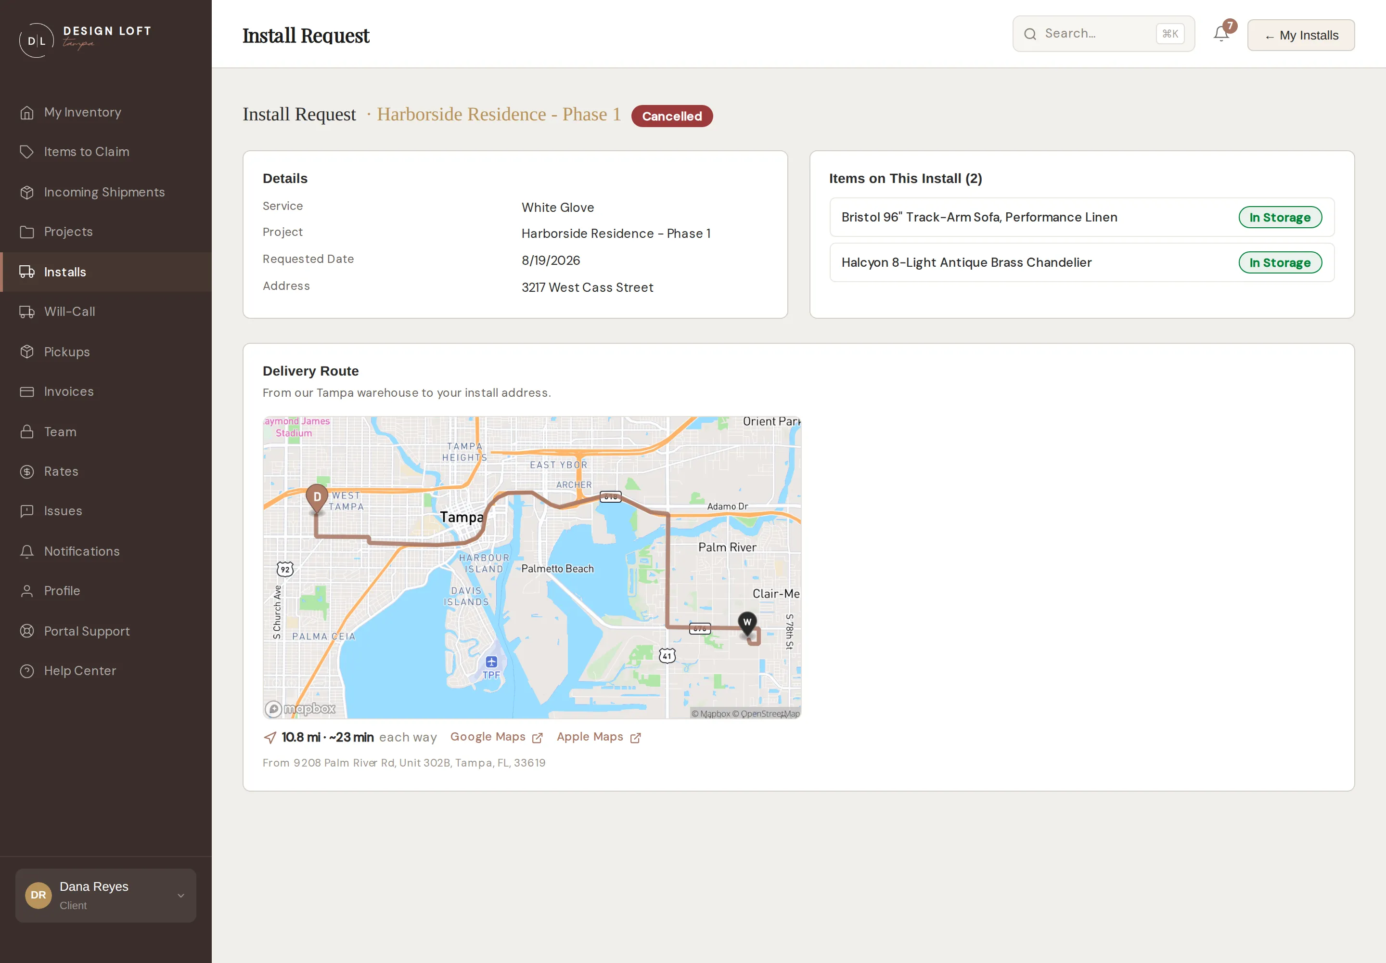Open the Will-Call page
The height and width of the screenshot is (963, 1386).
coord(105,312)
